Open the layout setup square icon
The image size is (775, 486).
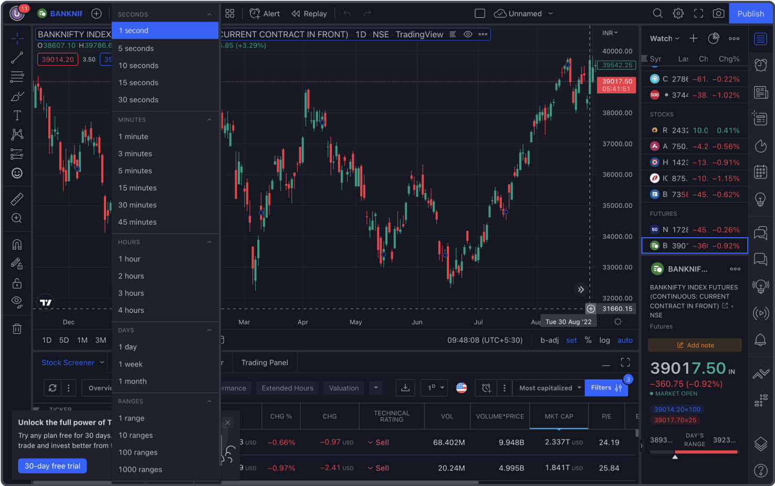(x=480, y=14)
